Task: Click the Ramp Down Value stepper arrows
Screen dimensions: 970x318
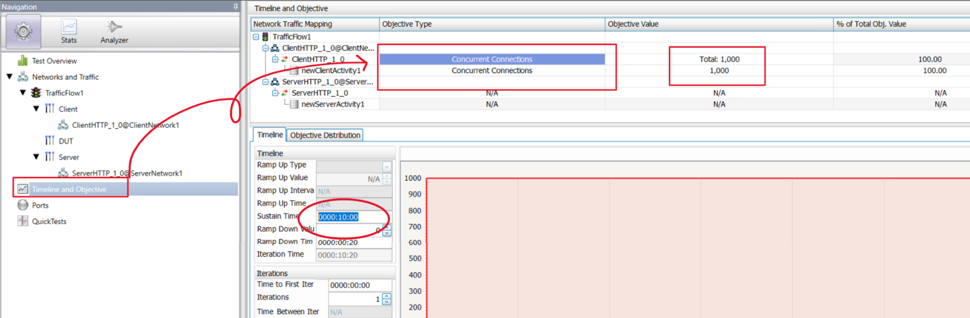Action: pyautogui.click(x=387, y=230)
